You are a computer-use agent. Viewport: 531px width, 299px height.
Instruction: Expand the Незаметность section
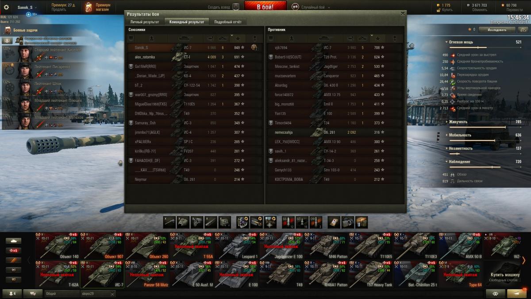pos(459,148)
